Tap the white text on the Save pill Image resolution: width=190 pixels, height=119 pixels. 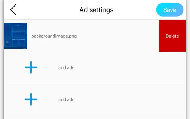pos(170,10)
